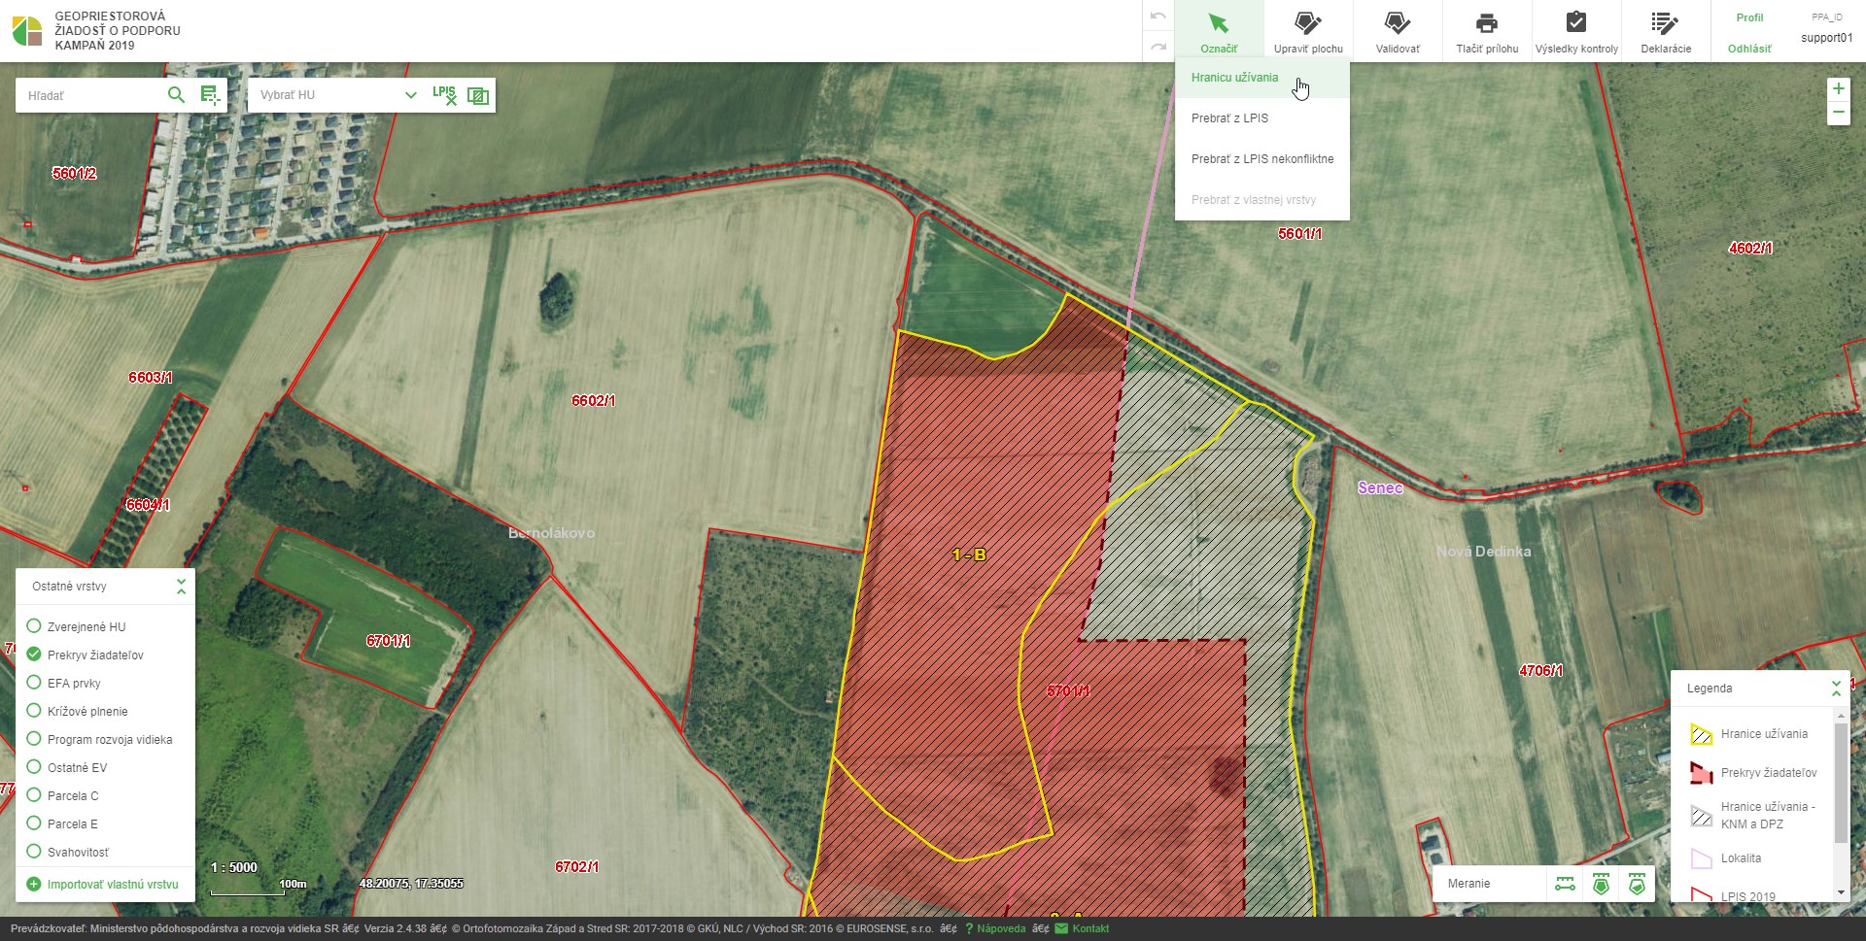The image size is (1866, 941).
Task: Click the green plus import icon
Action: [34, 885]
